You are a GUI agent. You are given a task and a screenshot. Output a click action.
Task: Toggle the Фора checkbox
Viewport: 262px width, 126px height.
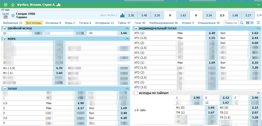pos(5,39)
